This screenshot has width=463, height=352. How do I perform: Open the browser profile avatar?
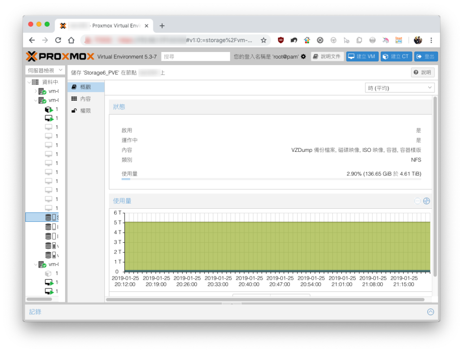418,40
